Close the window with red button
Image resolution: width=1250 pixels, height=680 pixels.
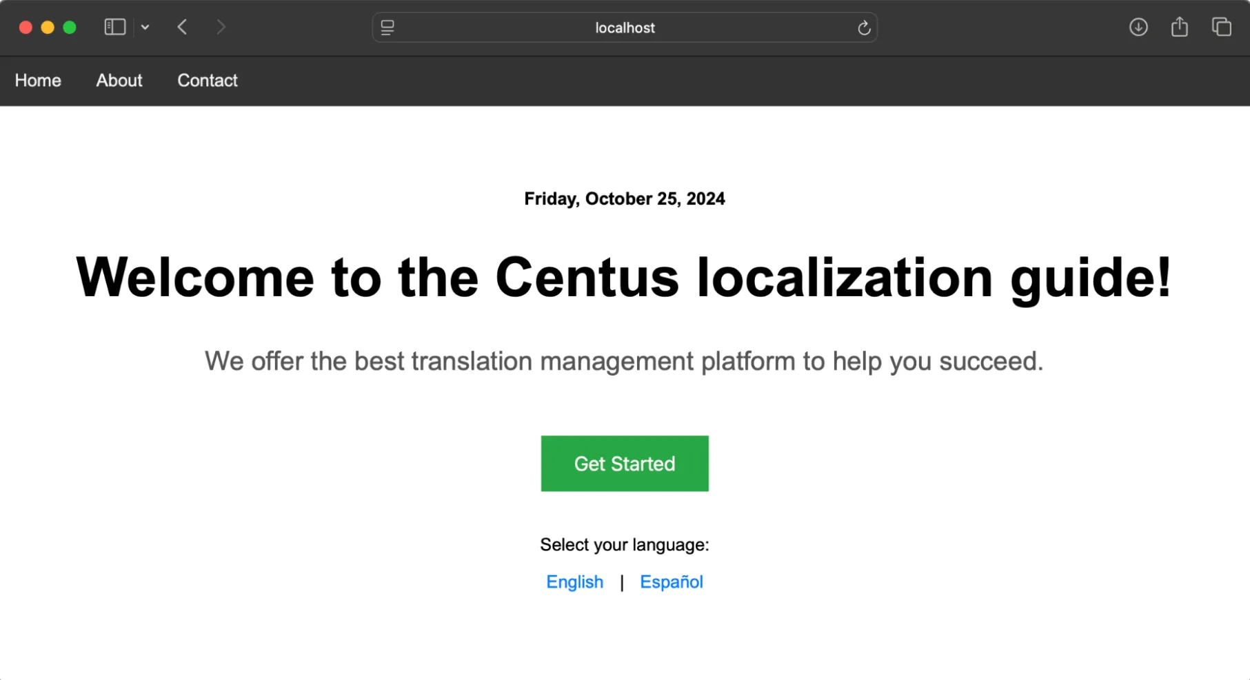point(26,28)
